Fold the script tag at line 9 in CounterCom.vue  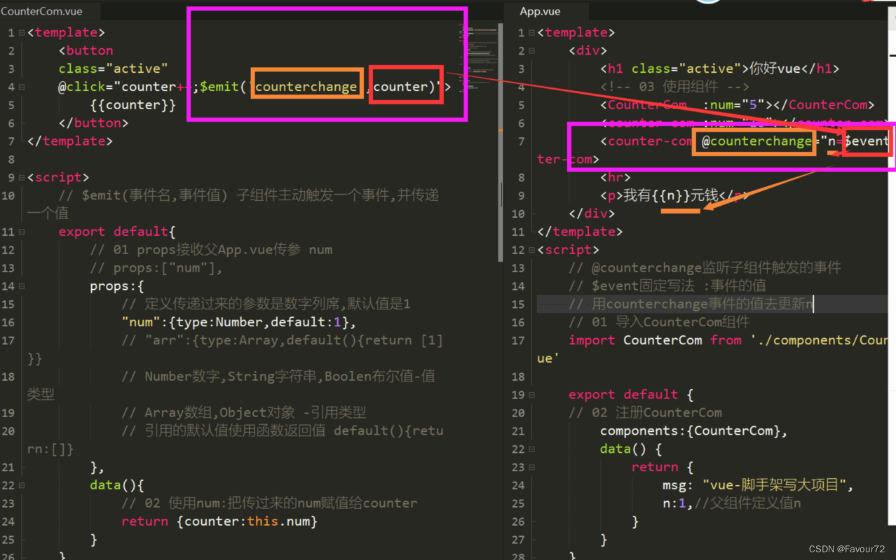click(22, 178)
